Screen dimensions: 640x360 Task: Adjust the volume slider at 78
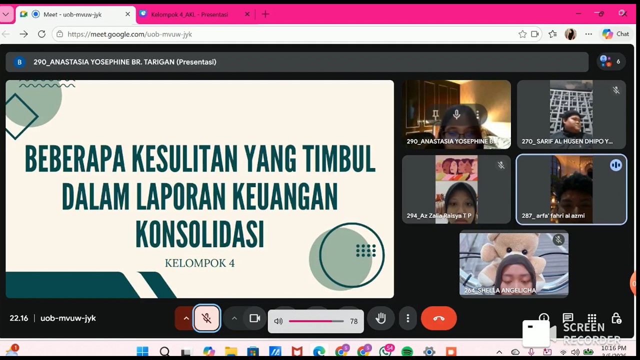316,321
